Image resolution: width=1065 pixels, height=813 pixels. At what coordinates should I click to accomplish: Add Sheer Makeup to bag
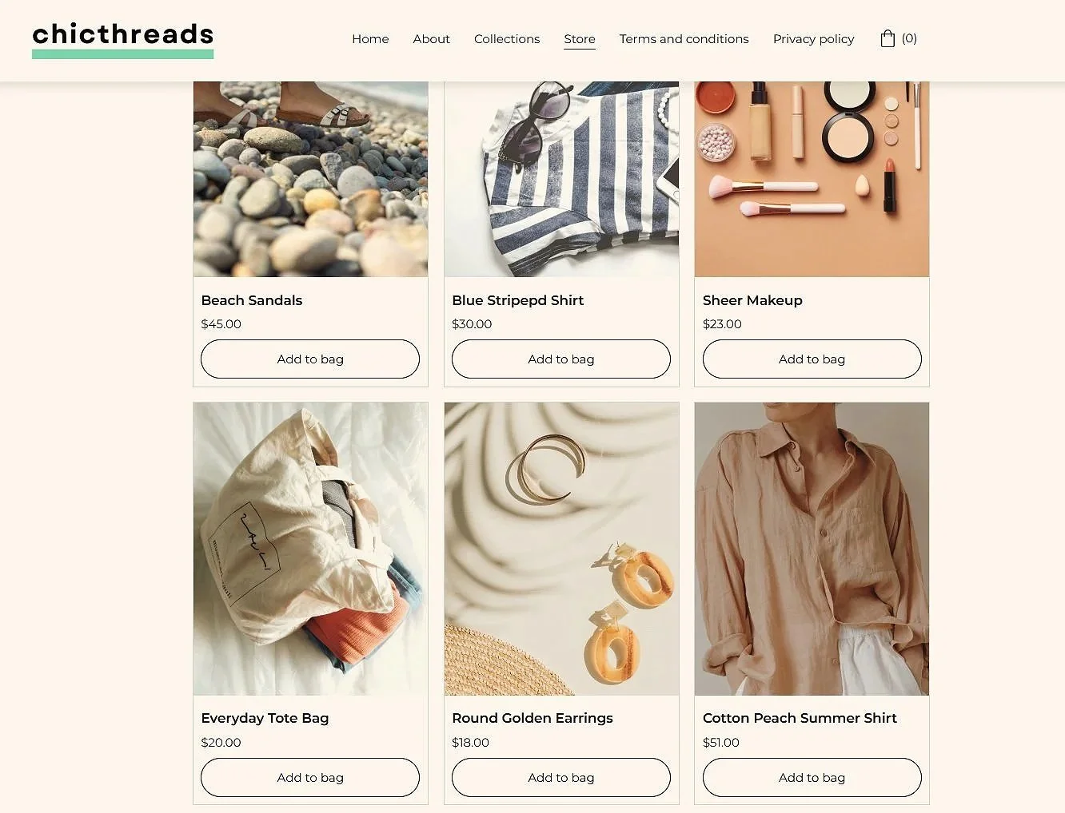(812, 359)
